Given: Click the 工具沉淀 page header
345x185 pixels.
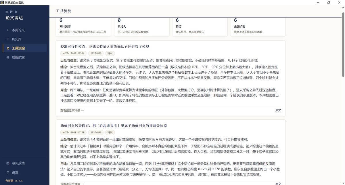Looking at the screenshot, I should point(64,11).
